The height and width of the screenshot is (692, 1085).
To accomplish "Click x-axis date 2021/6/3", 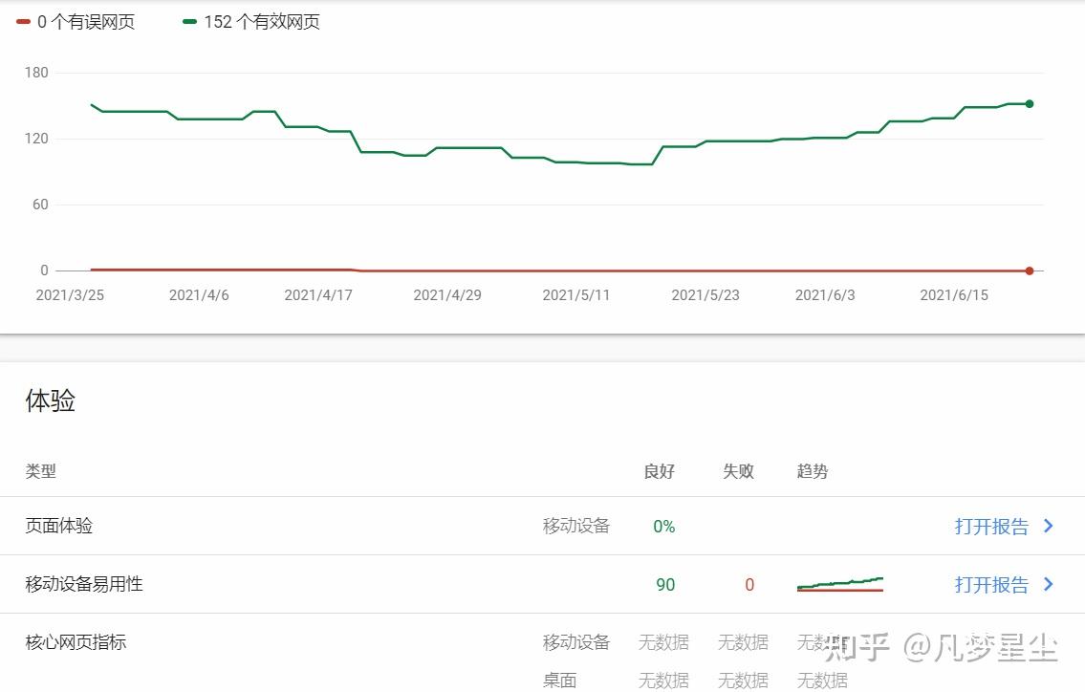I will [x=825, y=295].
